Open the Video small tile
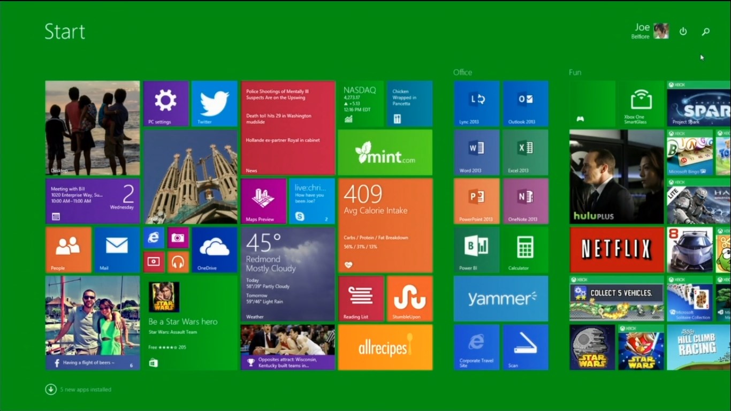 pyautogui.click(x=154, y=262)
